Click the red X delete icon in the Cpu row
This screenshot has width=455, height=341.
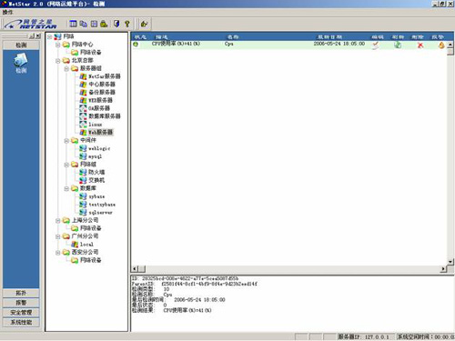click(x=420, y=45)
